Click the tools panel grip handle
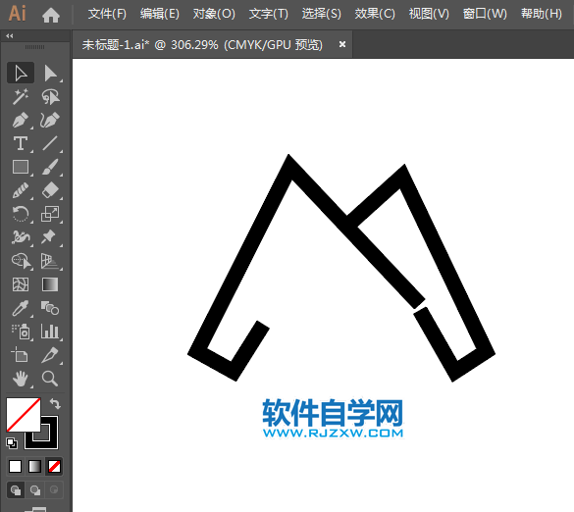Screen dimensions: 574x512 tap(34, 47)
